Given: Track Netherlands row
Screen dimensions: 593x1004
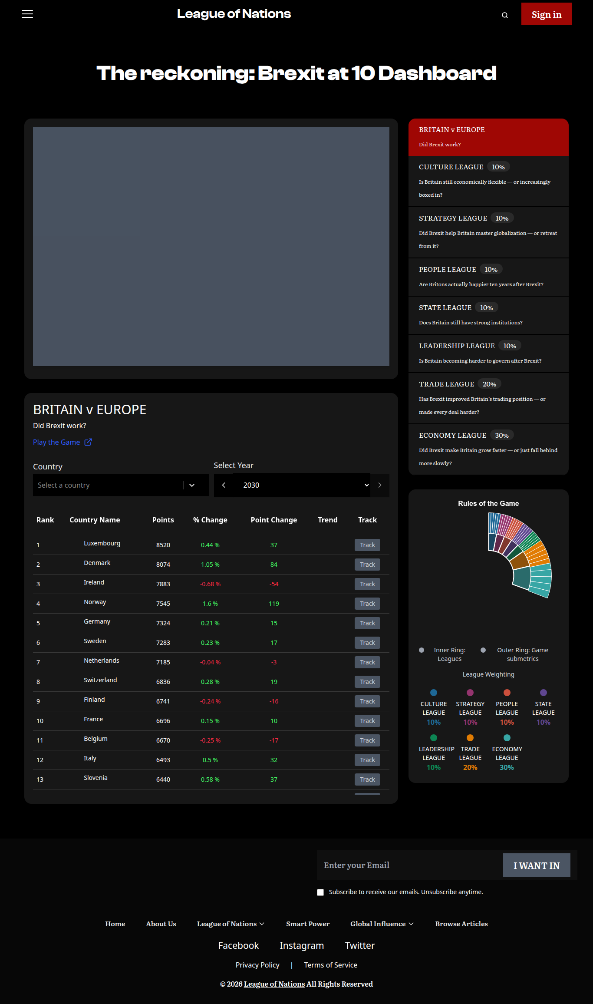Looking at the screenshot, I should [367, 662].
